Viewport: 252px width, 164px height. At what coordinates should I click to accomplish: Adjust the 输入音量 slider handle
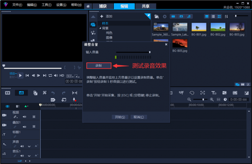click(x=150, y=52)
